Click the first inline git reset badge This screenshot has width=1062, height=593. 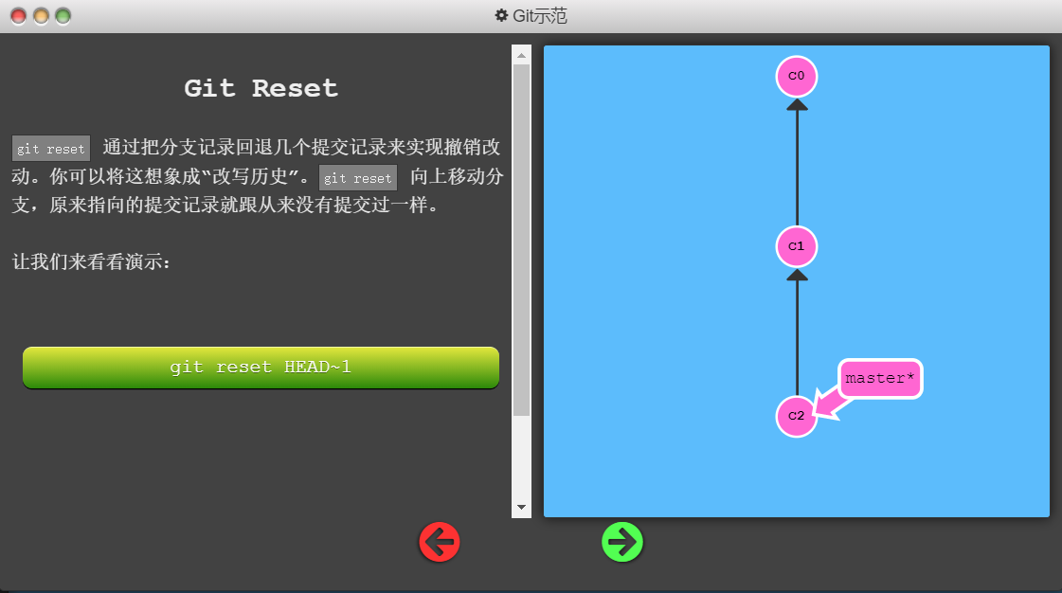[x=50, y=148]
